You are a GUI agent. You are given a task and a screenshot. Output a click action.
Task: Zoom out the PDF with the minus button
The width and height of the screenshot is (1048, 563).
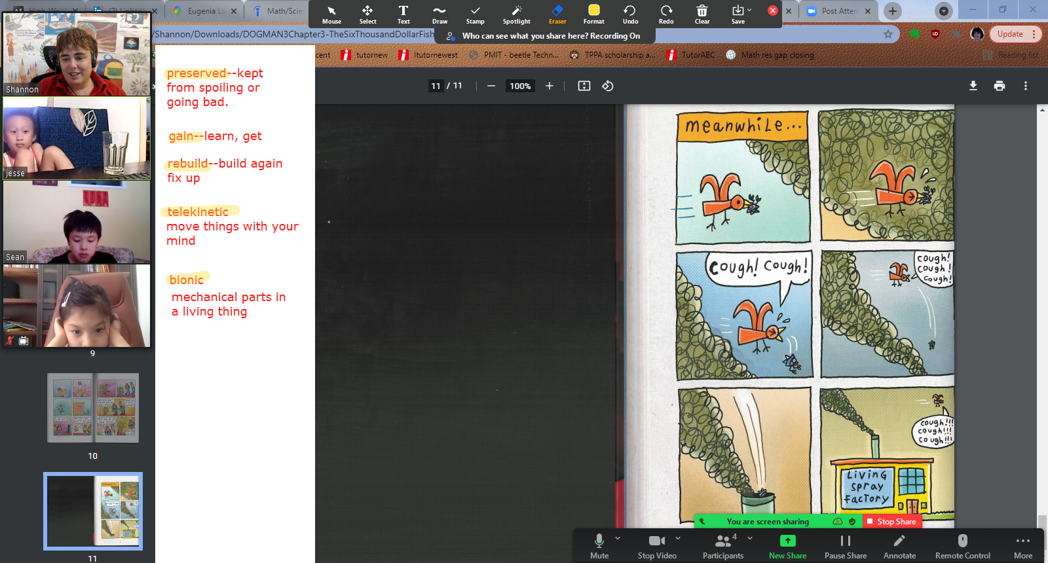pos(491,86)
